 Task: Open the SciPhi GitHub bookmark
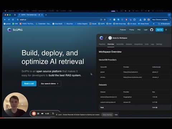coord(101,24)
